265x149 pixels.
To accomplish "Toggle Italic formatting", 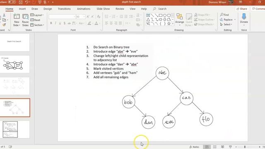I will click(x=55, y=23).
